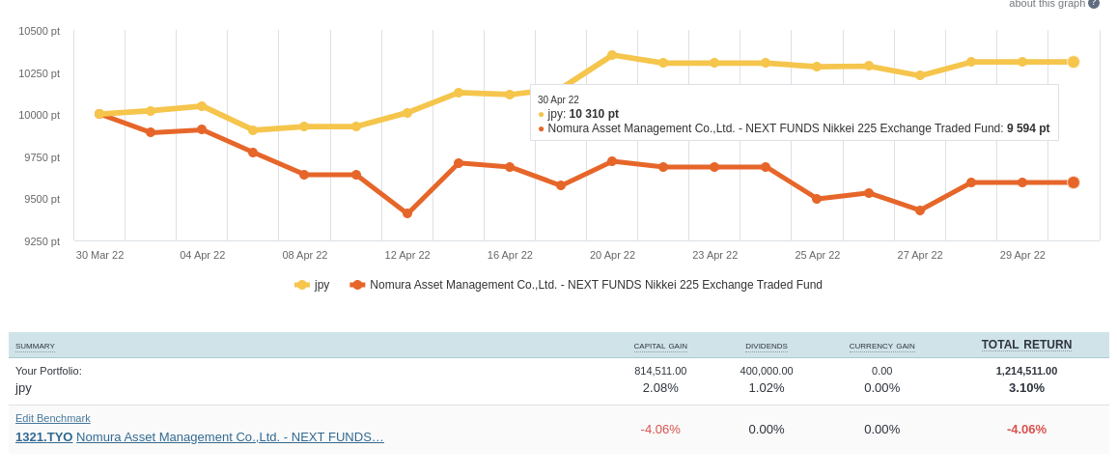1117x476 pixels.
Task: Open the Edit Benchmark link
Action: (x=53, y=418)
